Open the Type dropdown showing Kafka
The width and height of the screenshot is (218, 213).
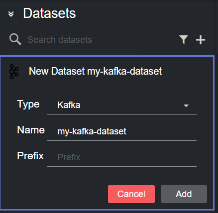pos(121,105)
